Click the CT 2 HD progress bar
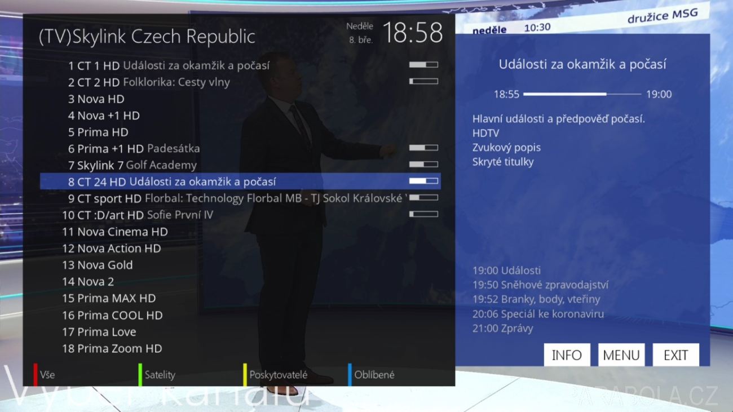The image size is (733, 412). (x=423, y=81)
